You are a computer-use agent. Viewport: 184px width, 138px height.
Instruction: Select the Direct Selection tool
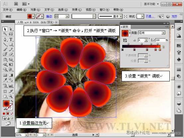(x=11, y=29)
